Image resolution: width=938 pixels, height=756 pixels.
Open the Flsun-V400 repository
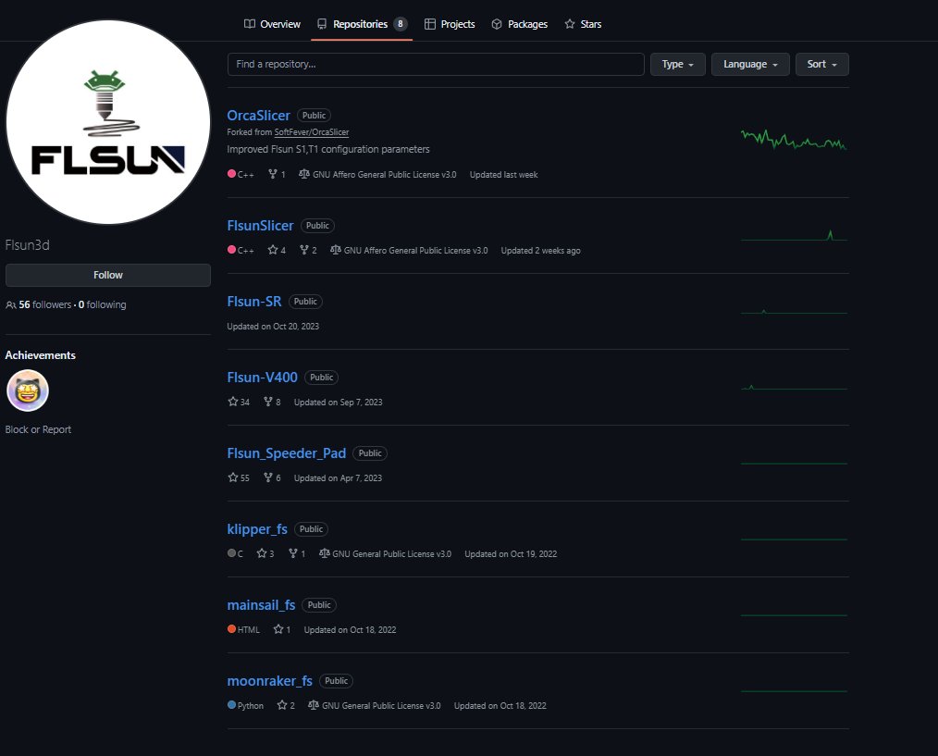click(x=262, y=377)
